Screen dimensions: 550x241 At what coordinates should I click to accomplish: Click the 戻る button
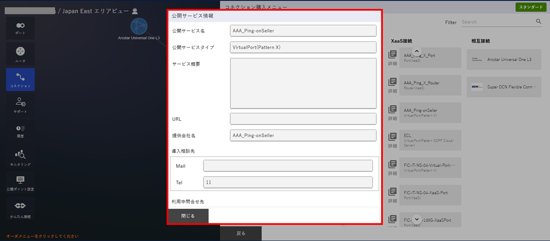point(241,234)
